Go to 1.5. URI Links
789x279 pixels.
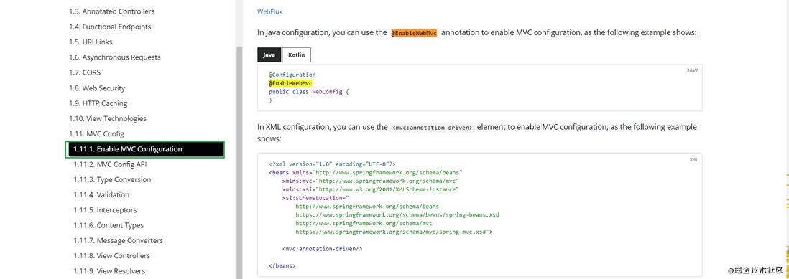coord(91,42)
